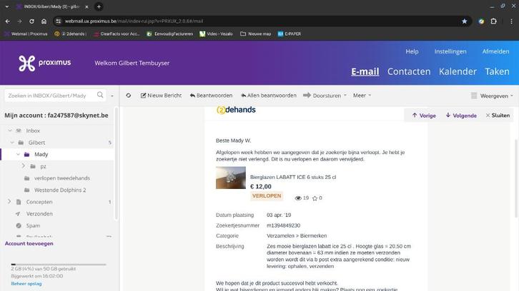Reply using Beantwoorden

pyautogui.click(x=211, y=96)
